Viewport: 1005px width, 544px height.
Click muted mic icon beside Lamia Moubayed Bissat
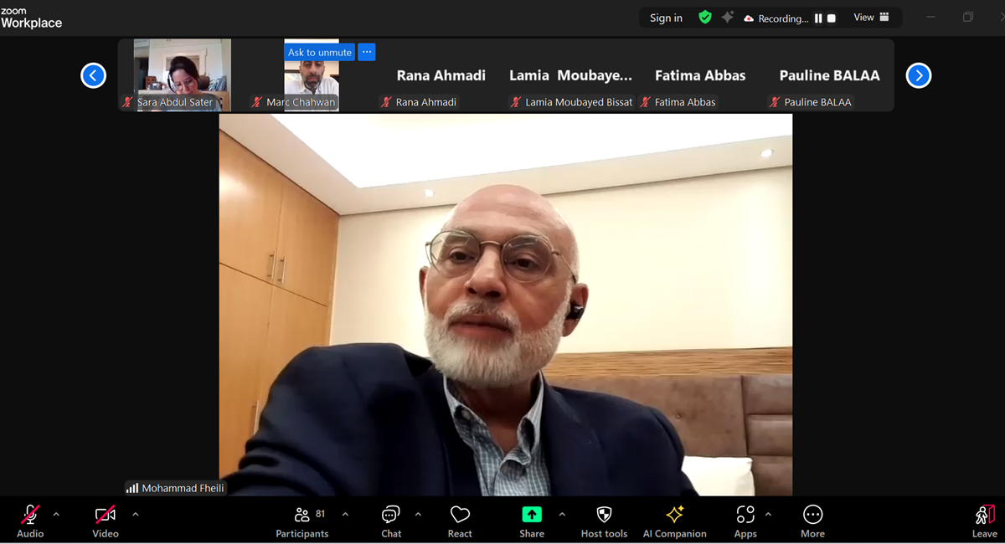pyautogui.click(x=516, y=102)
